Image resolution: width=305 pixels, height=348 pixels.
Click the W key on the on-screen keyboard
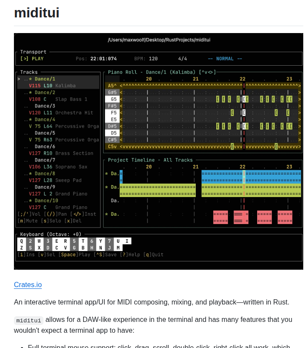39,241
